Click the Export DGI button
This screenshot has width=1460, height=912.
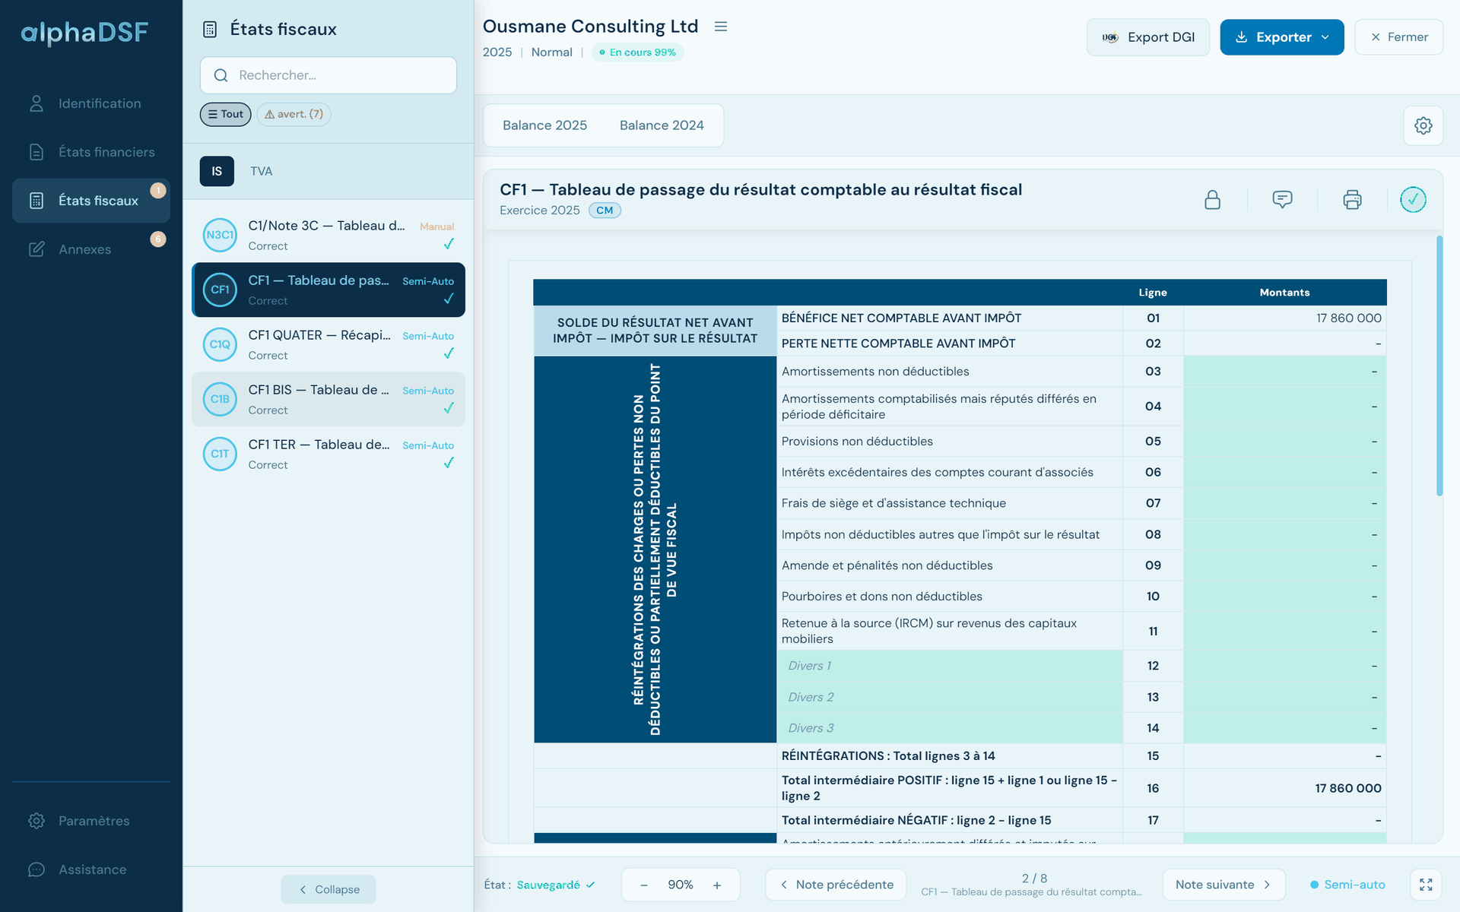click(x=1148, y=37)
